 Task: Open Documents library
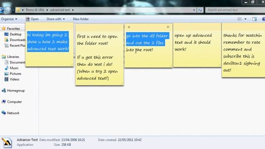pos(17,62)
